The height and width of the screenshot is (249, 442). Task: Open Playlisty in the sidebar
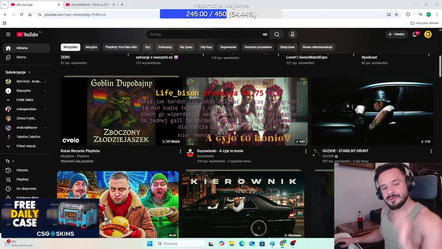(x=26, y=179)
